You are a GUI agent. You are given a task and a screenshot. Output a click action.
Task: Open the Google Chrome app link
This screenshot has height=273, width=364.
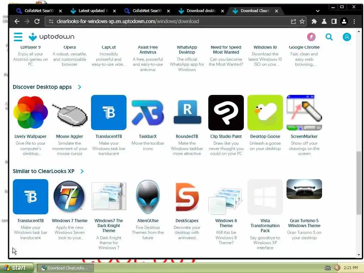(x=304, y=47)
